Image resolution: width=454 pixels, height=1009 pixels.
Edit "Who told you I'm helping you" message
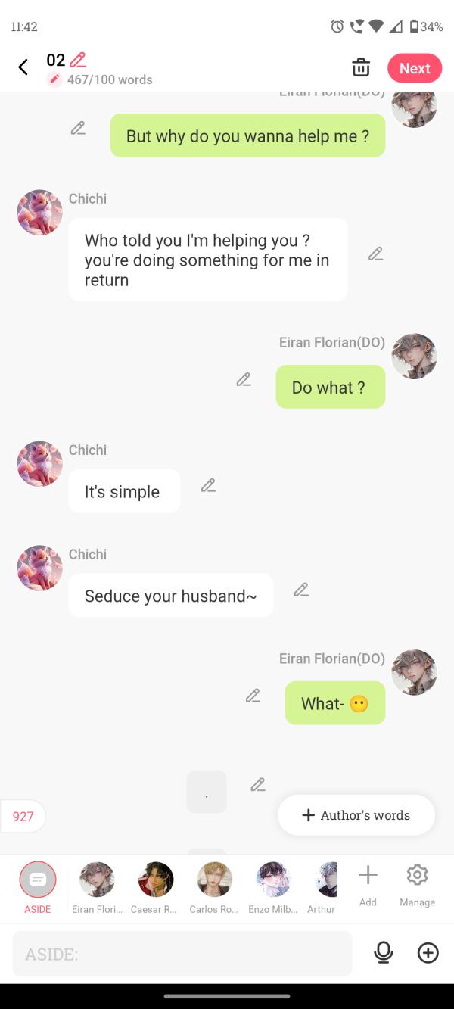[376, 253]
